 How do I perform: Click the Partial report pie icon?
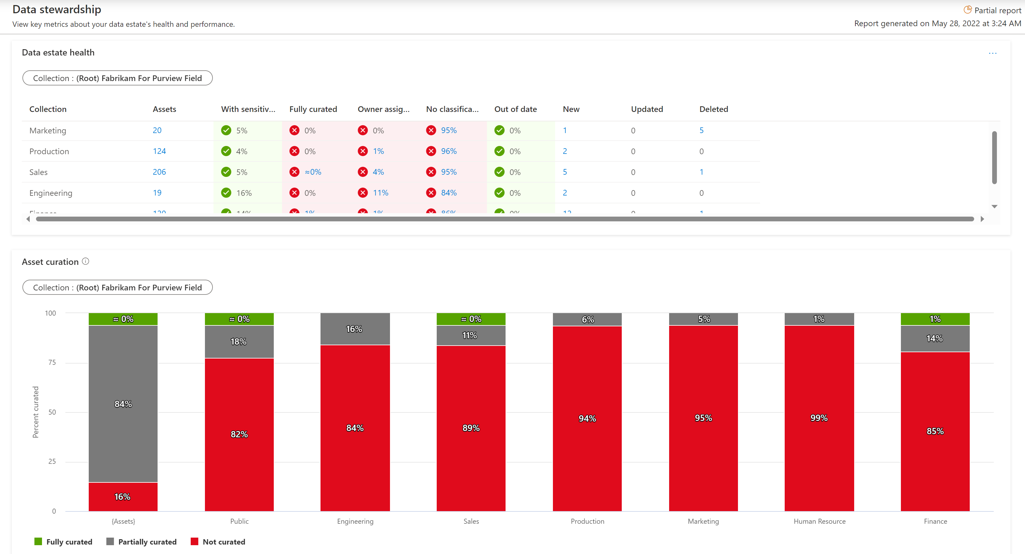point(967,9)
